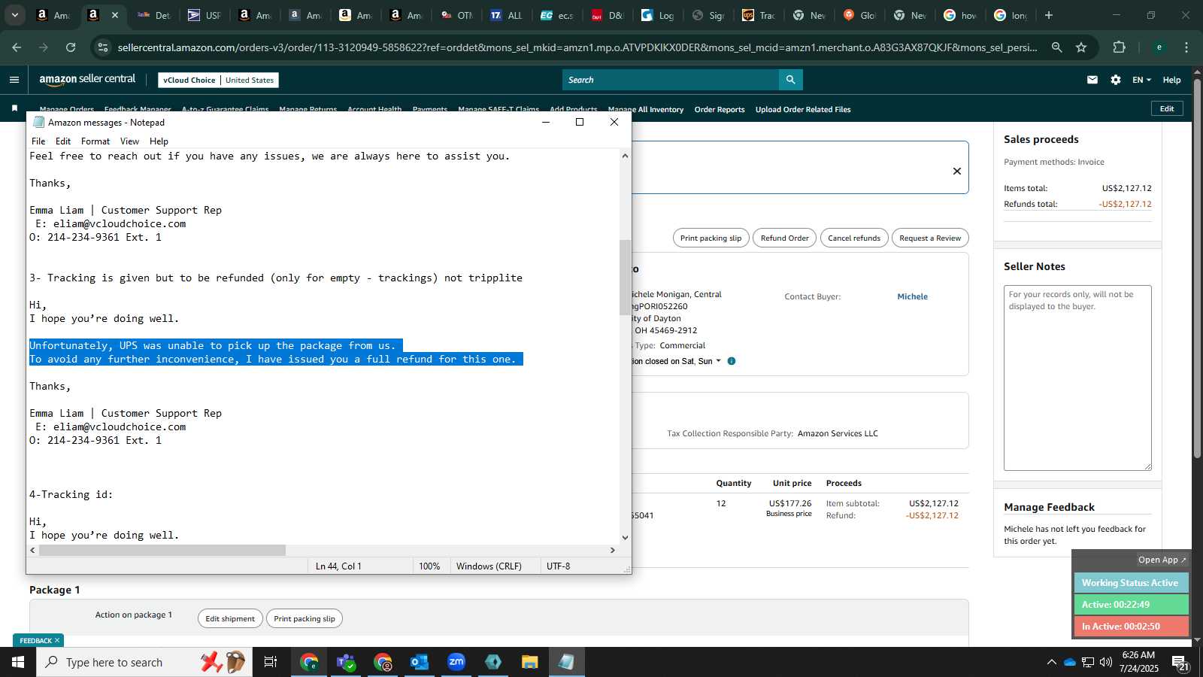This screenshot has height=677, width=1203.
Task: Show hidden system tray icons
Action: [x=1051, y=662]
